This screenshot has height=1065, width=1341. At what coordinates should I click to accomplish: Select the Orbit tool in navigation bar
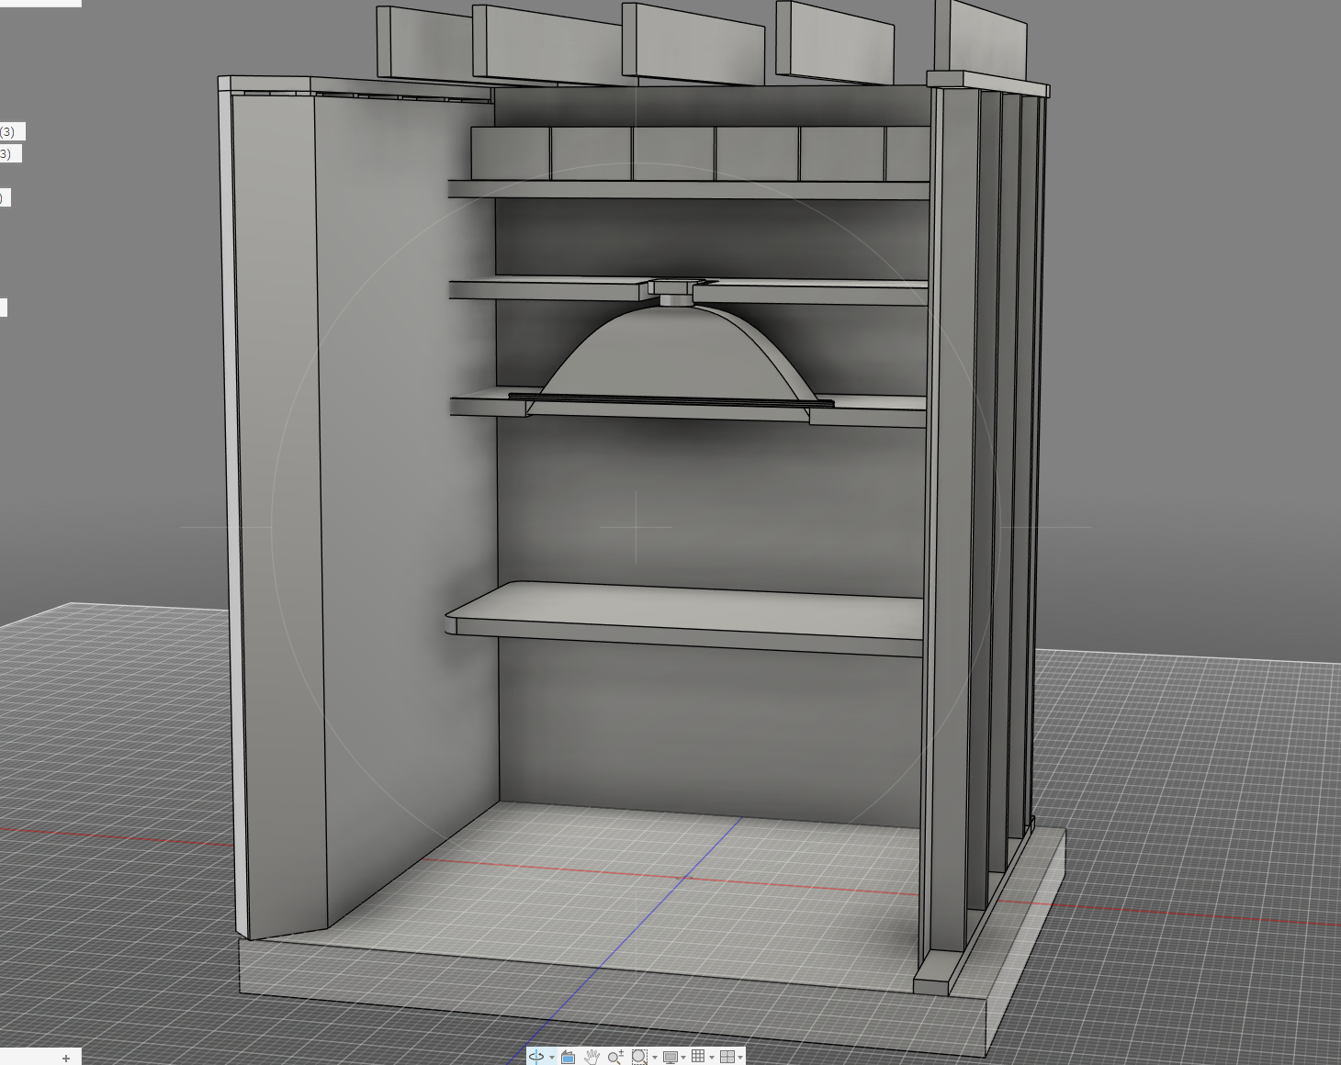536,1057
